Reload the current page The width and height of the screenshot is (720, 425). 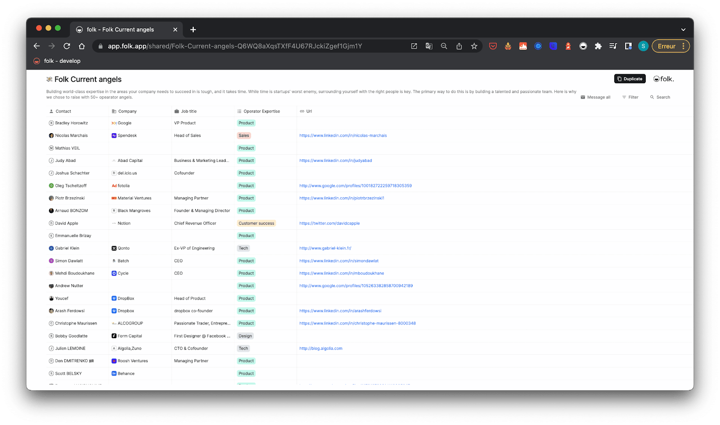click(x=67, y=46)
